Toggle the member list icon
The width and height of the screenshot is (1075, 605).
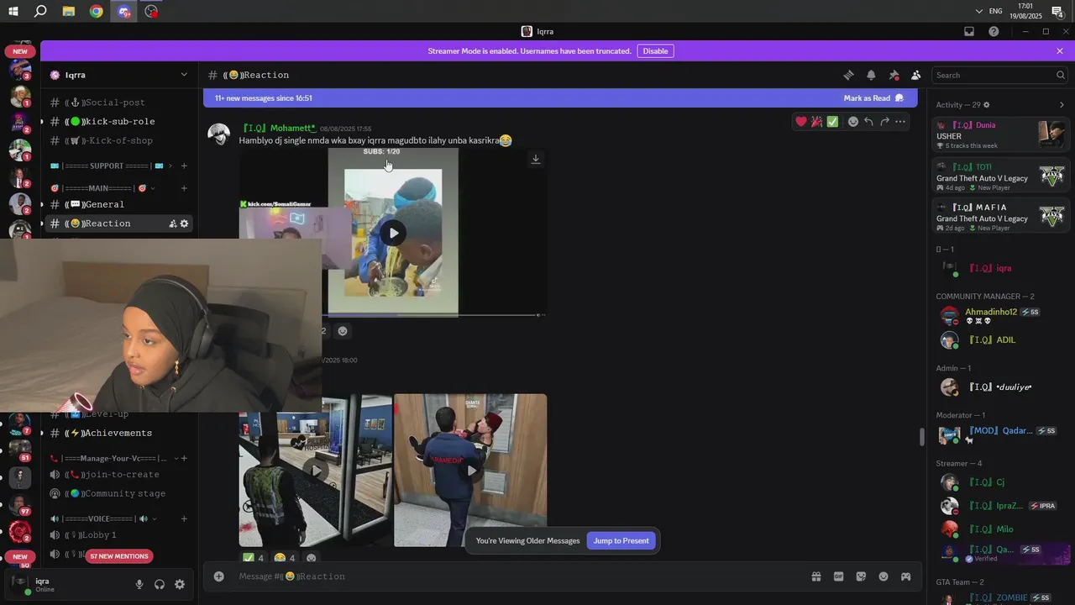pyautogui.click(x=915, y=75)
